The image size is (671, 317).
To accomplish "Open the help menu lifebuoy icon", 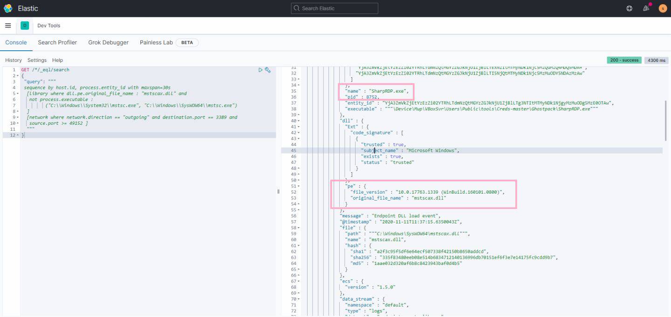I will (629, 8).
